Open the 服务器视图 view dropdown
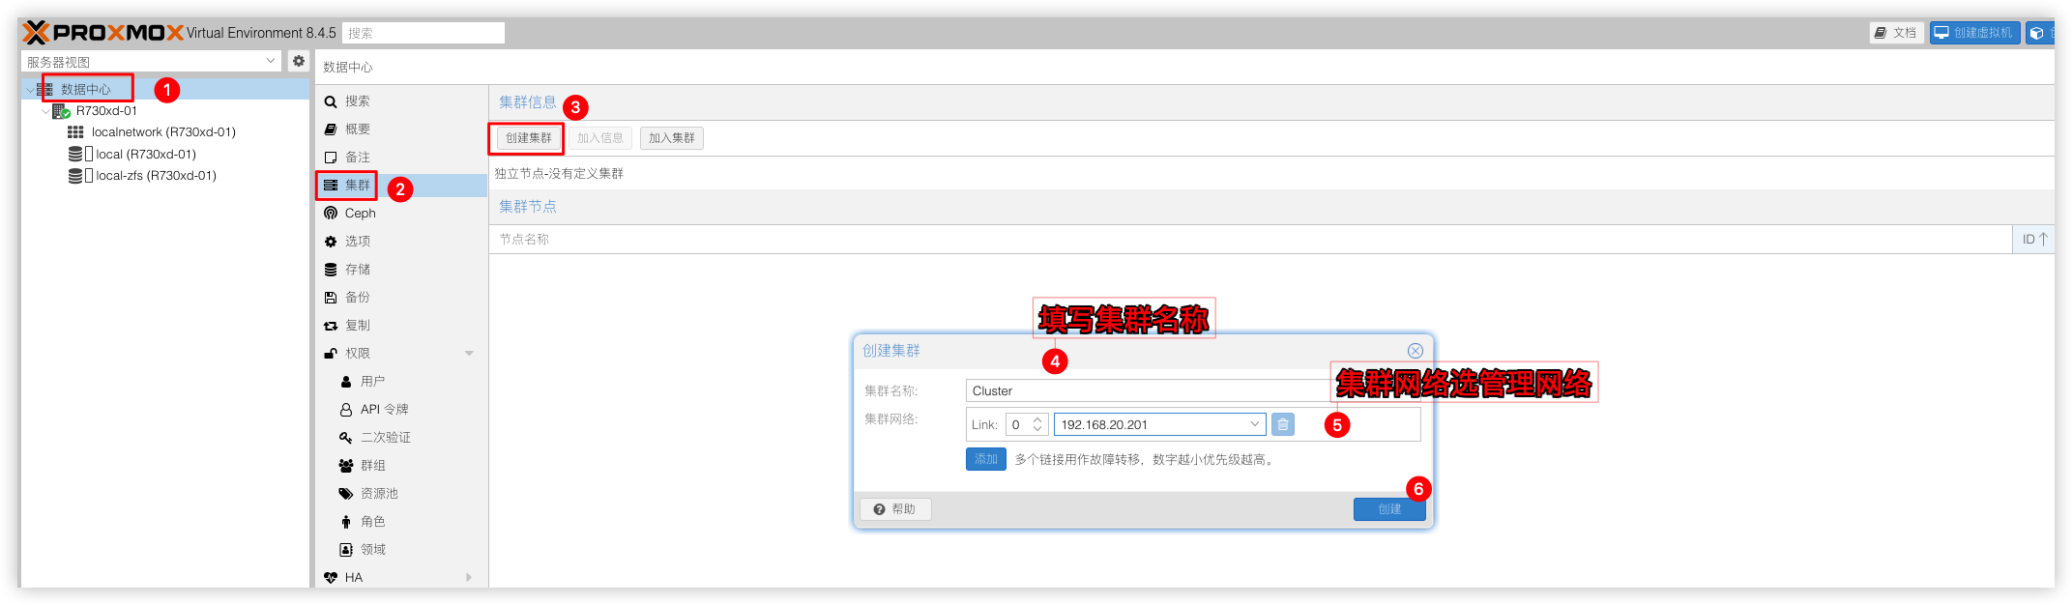Viewport: 2072px width, 605px height. click(x=271, y=61)
